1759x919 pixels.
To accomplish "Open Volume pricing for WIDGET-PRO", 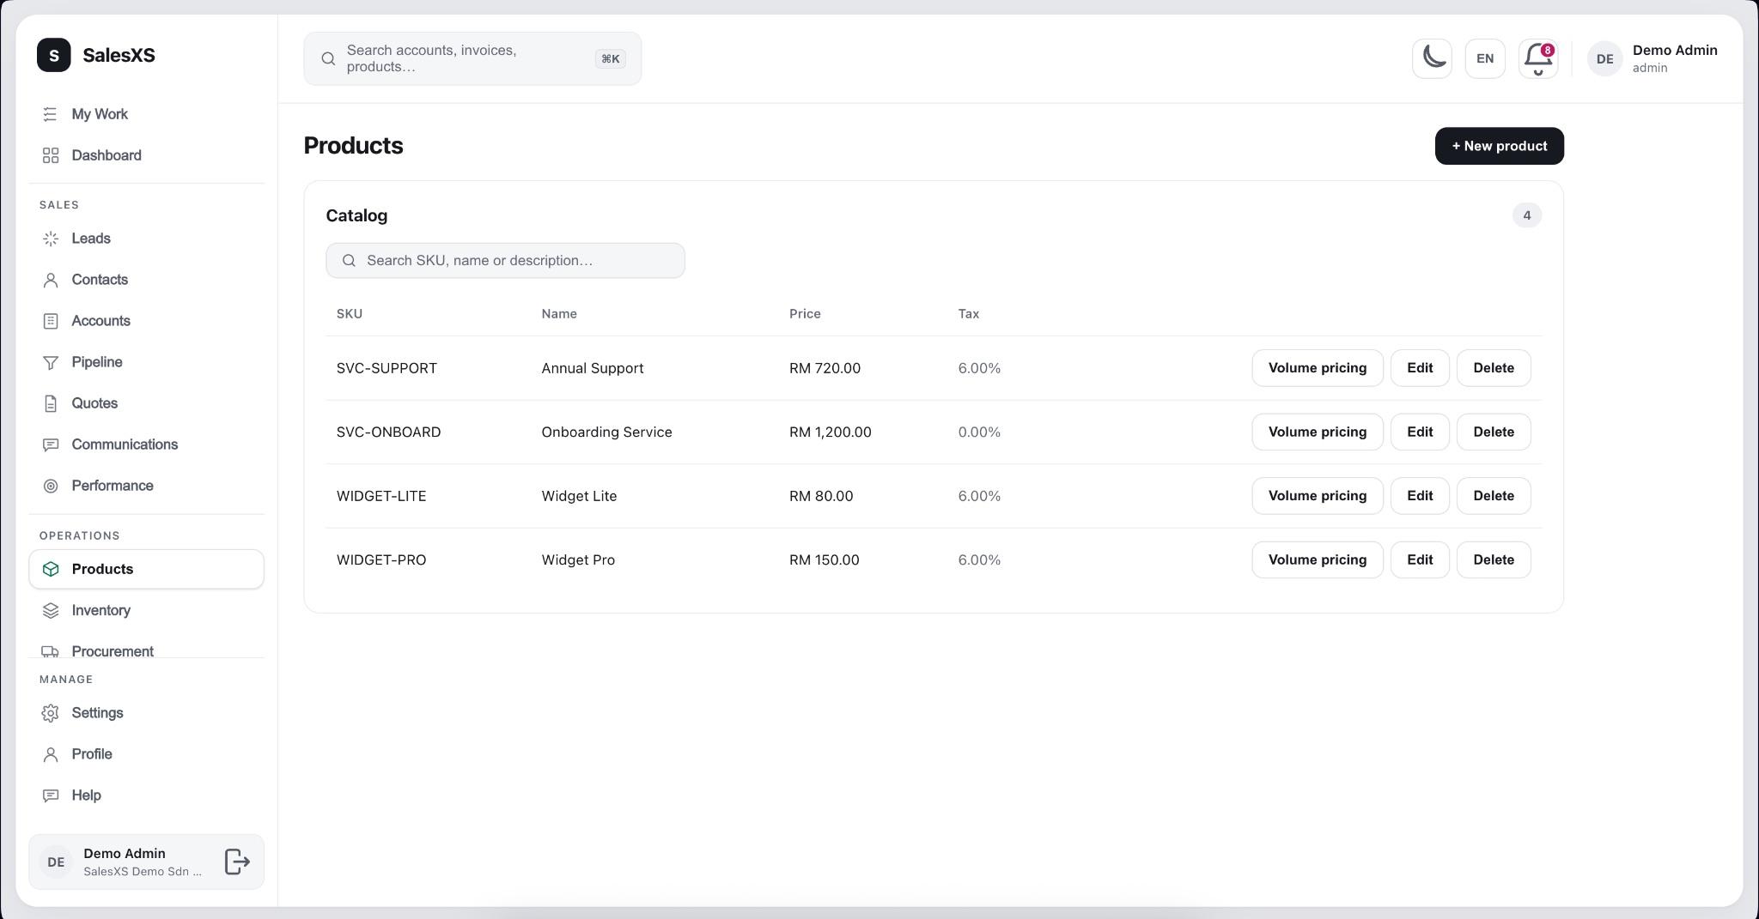I will click(x=1317, y=559).
